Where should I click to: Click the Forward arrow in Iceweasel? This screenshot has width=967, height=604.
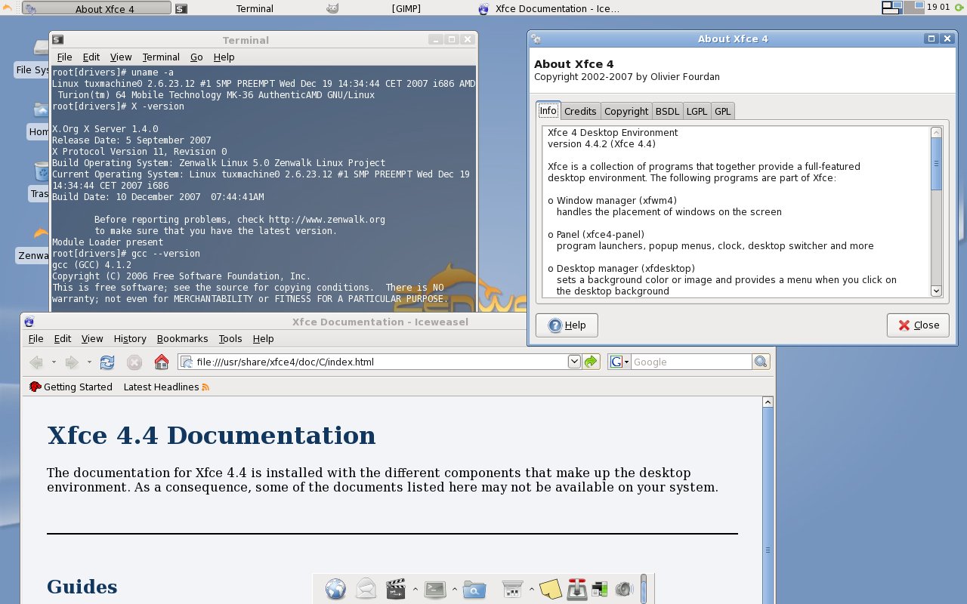[72, 362]
